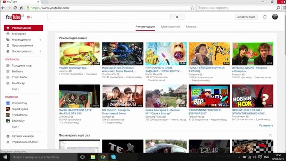286x161 pixels.
Task: Open ФАНЫ НАСКРЕБЛИ БАТЕ video title
Action: pos(75,112)
